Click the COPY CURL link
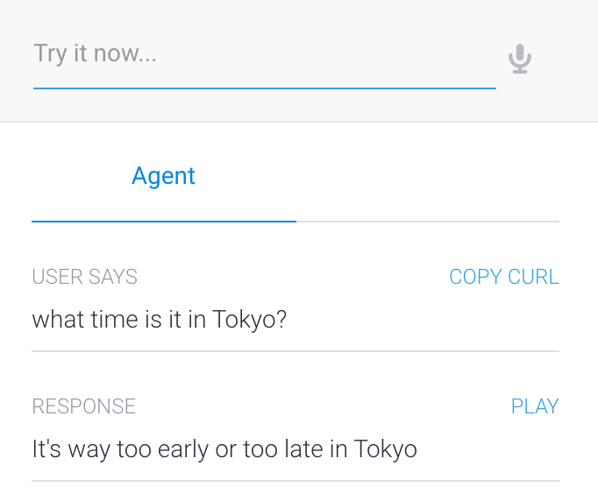This screenshot has width=598, height=501. pos(504,277)
